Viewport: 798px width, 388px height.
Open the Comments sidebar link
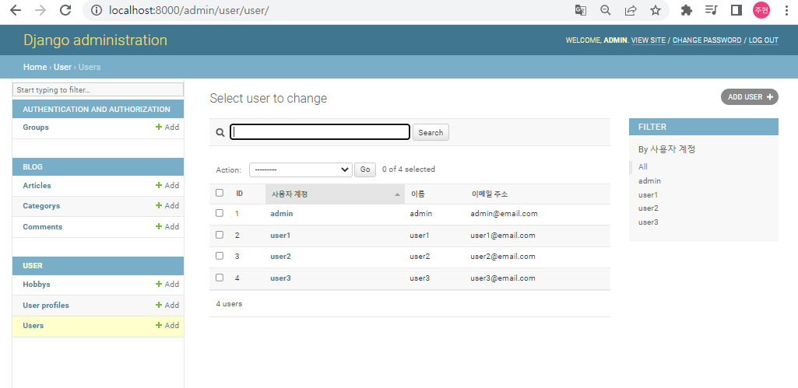tap(42, 227)
